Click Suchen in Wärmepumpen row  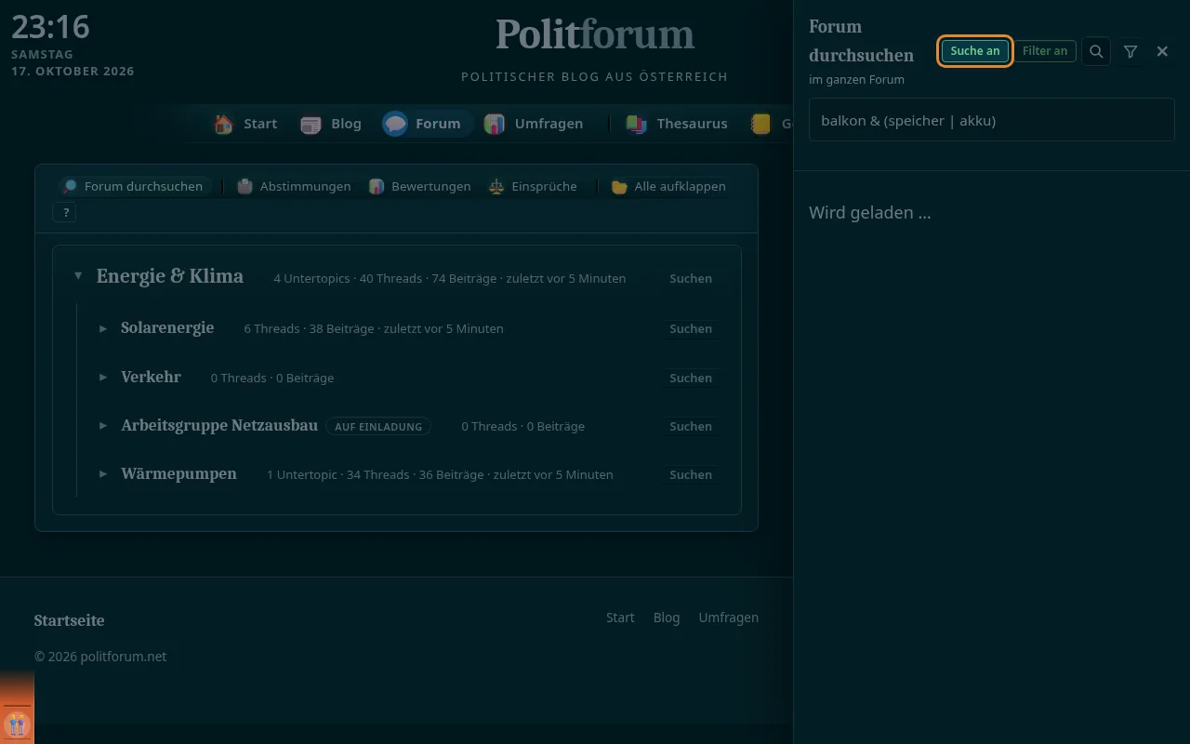coord(691,474)
